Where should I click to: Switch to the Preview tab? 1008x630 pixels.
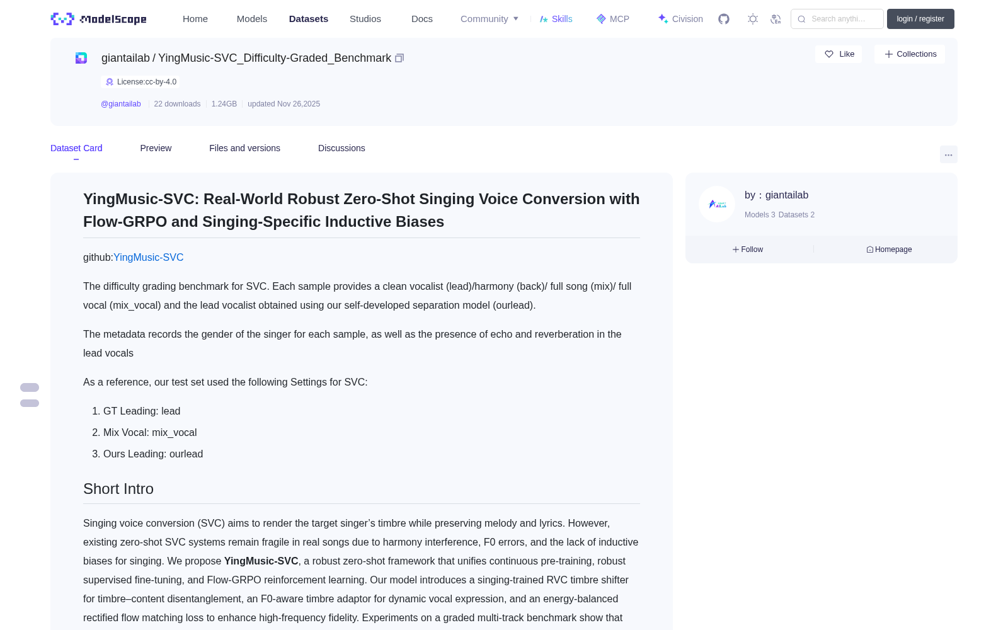[156, 148]
